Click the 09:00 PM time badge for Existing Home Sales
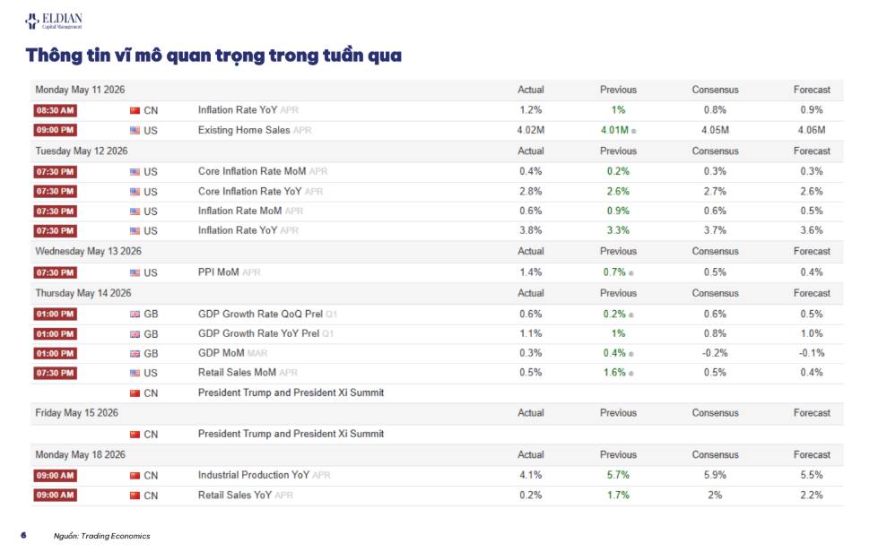Image resolution: width=887 pixels, height=552 pixels. point(55,130)
